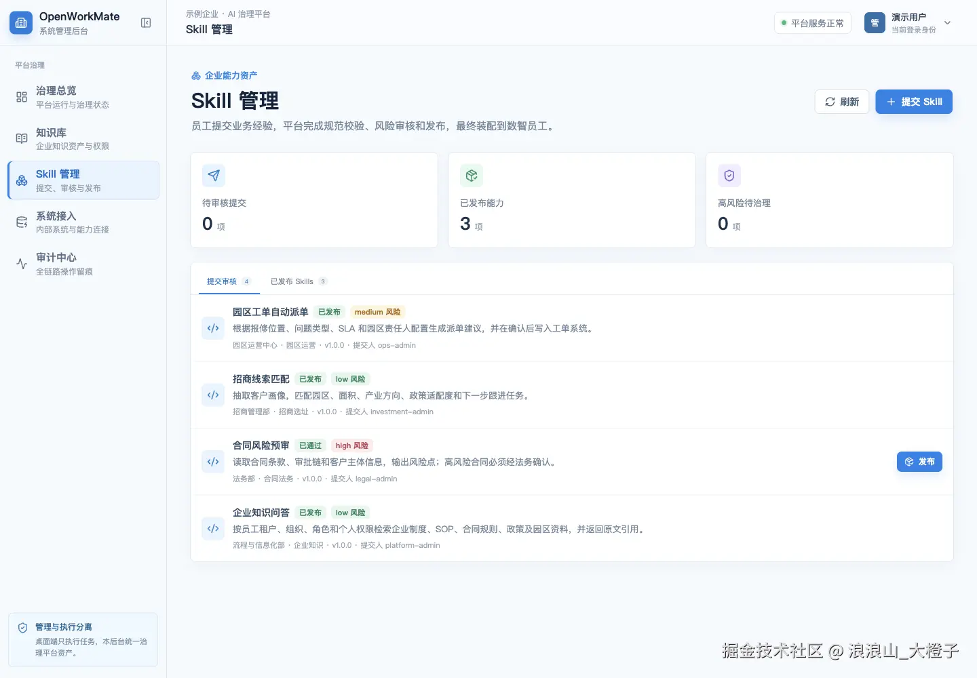Open the 园区工单自动派单 skill title
This screenshot has height=678, width=977.
click(270, 312)
